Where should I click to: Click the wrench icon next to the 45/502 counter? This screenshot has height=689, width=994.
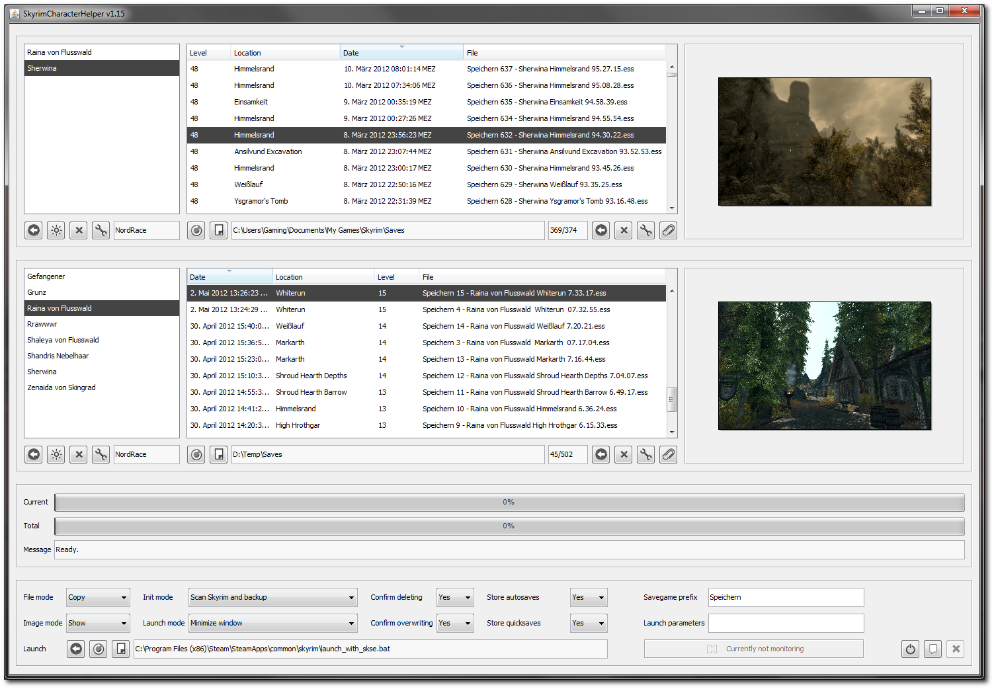pos(645,454)
